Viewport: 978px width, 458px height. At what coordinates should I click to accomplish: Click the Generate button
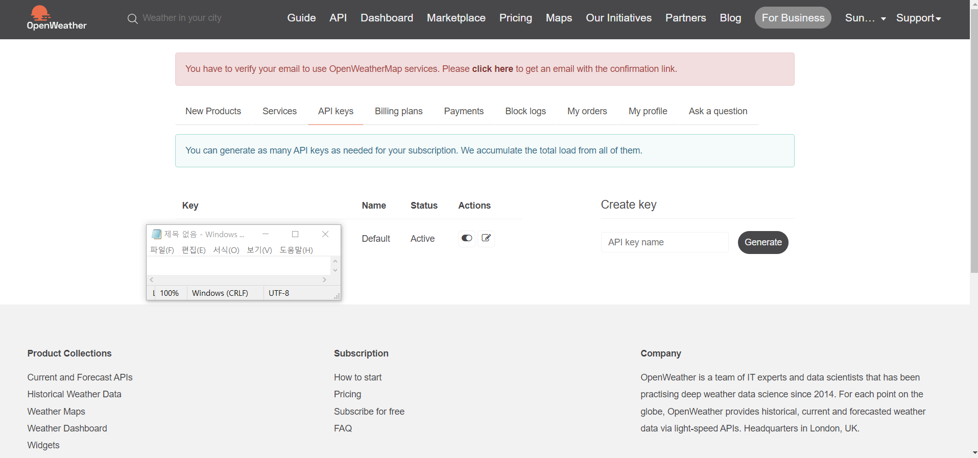(x=763, y=242)
